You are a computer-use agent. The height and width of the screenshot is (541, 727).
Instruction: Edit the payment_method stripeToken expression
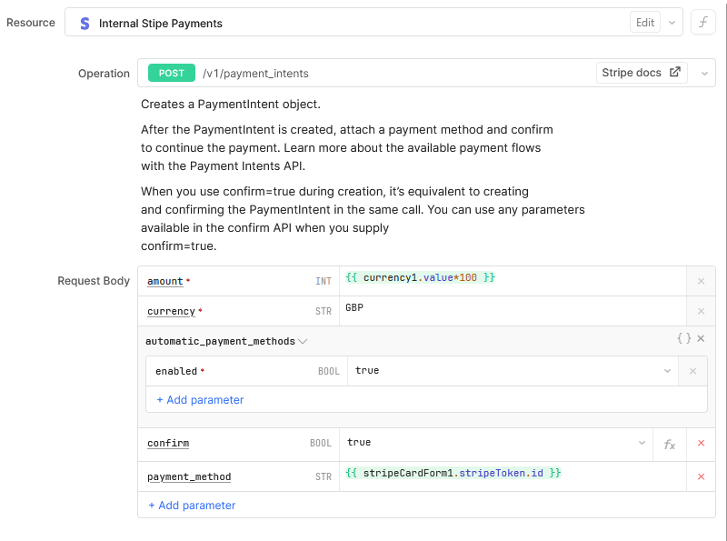[x=513, y=476]
